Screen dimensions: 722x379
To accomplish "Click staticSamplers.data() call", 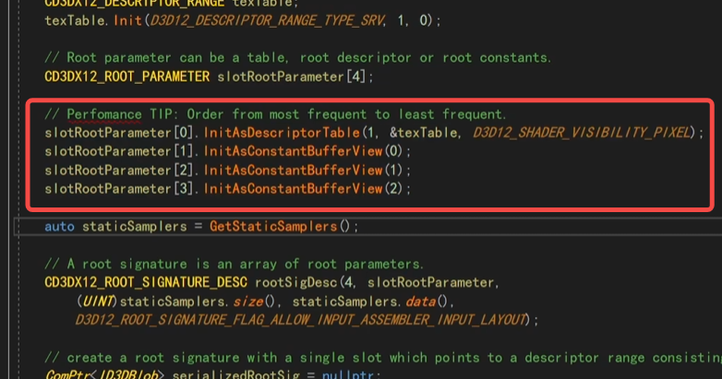I will click(x=369, y=302).
